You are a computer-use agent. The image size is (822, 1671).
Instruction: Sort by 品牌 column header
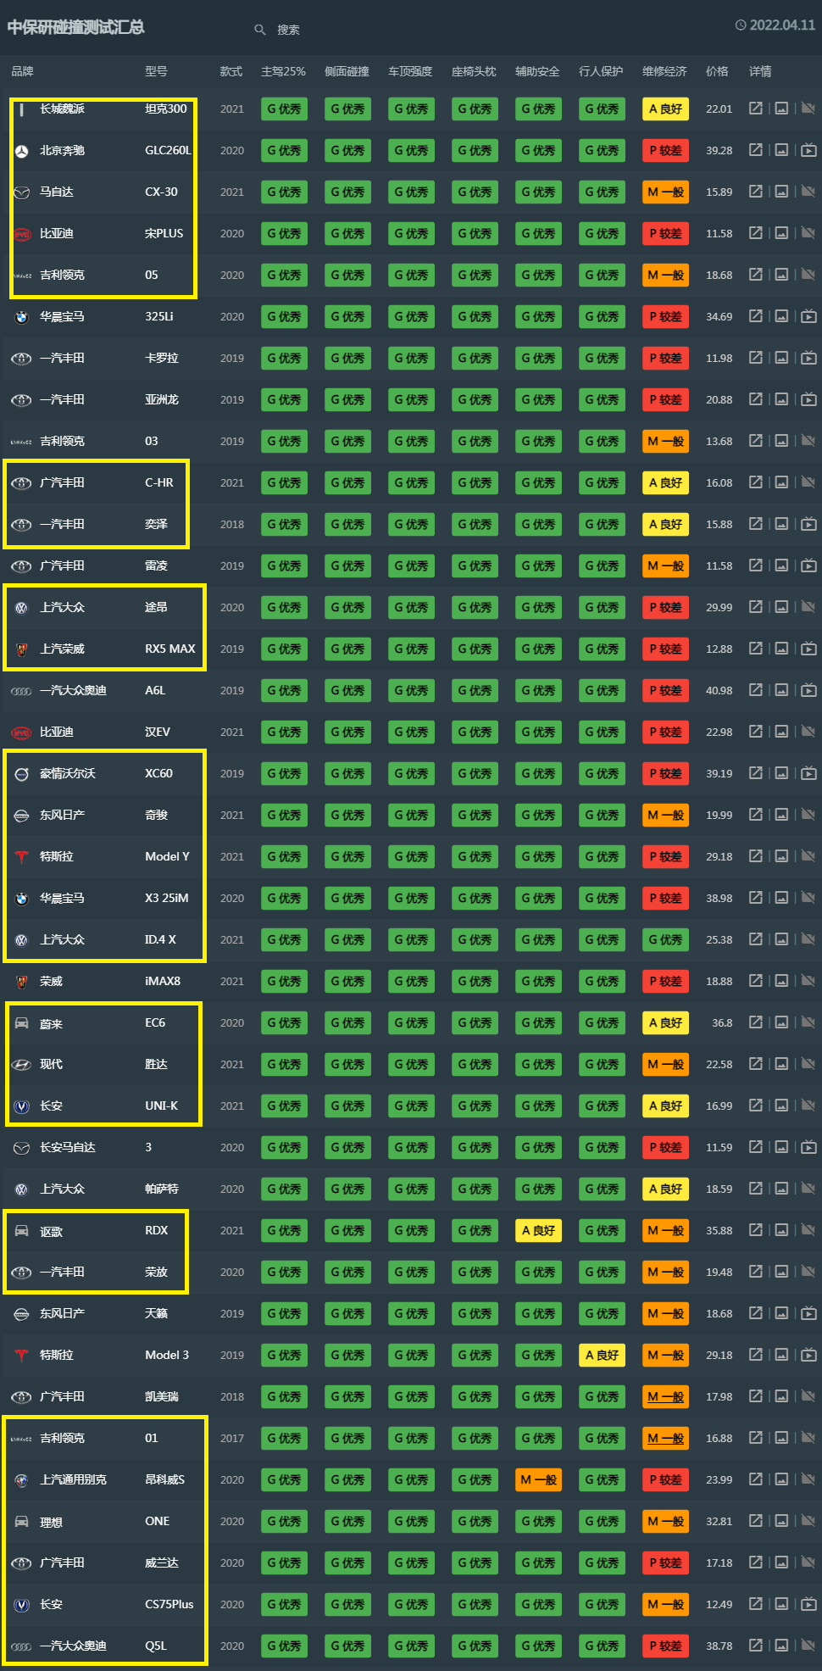point(22,71)
